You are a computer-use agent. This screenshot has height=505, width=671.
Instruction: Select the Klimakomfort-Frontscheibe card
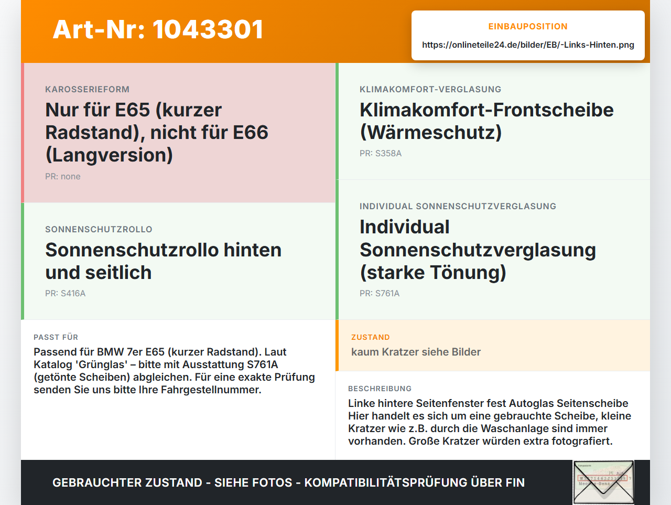493,121
